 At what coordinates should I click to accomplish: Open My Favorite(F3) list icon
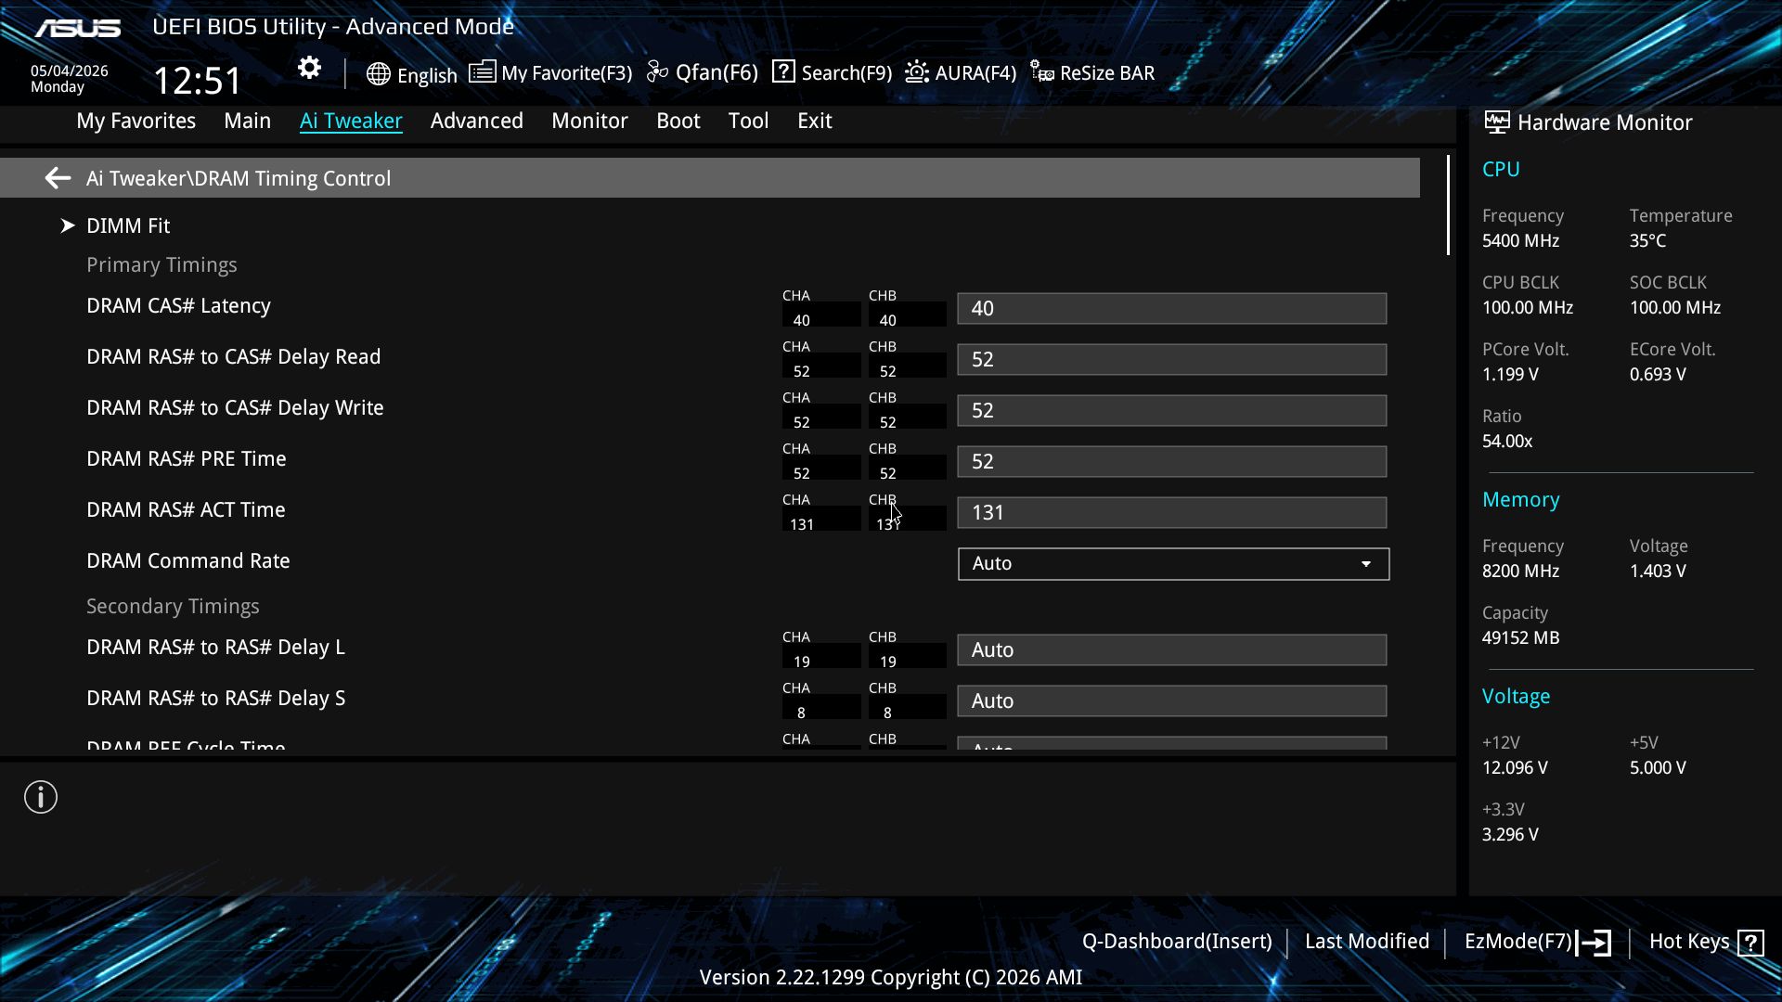pos(482,71)
